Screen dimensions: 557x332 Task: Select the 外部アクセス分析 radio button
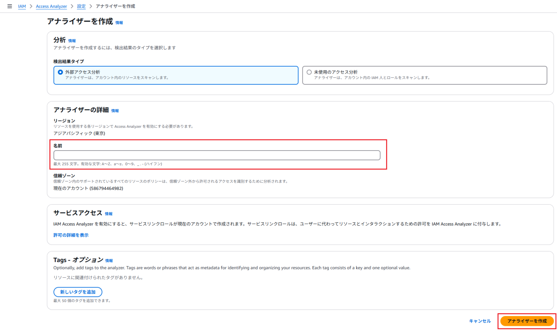pos(59,73)
